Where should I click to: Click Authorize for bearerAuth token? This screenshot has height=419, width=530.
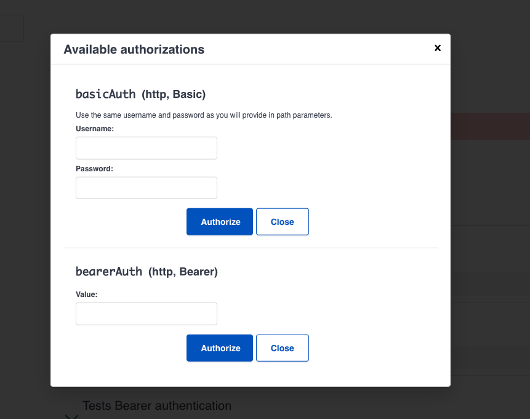pos(219,348)
